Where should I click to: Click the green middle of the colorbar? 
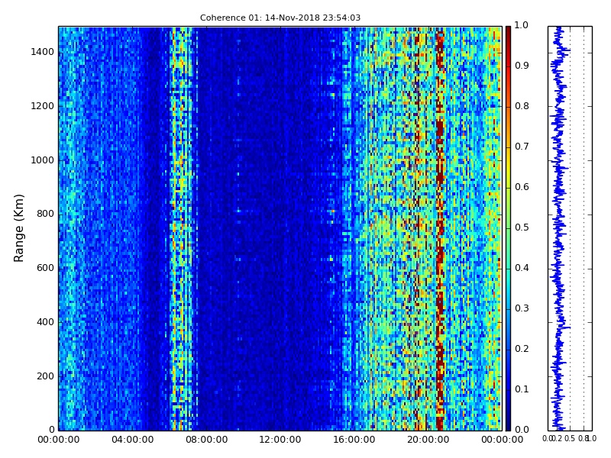(508, 228)
